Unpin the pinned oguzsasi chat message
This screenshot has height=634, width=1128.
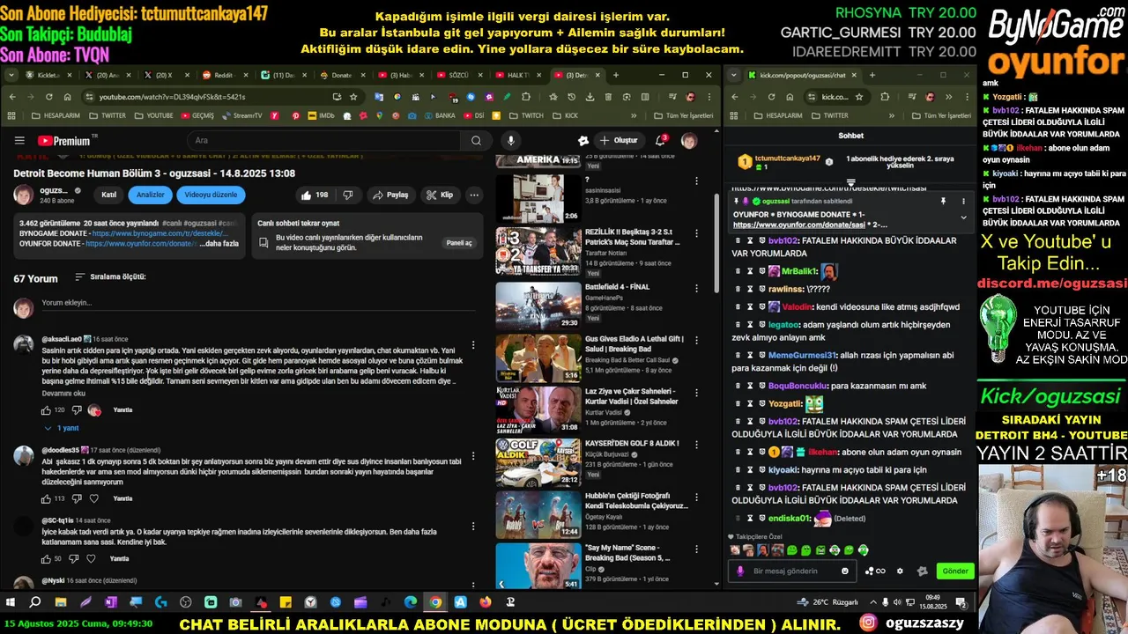point(942,202)
